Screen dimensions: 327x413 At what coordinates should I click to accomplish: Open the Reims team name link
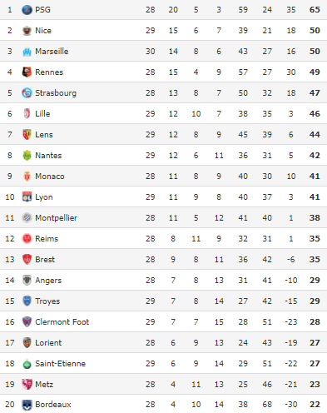pos(47,239)
